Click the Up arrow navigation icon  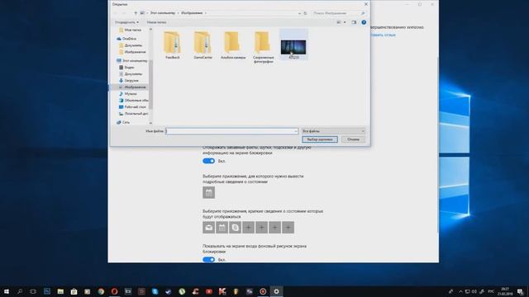(136, 13)
